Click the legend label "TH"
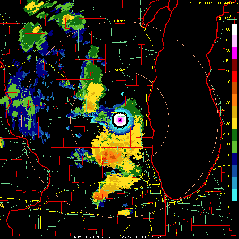This screenshot has width=239, height=239. click(228, 207)
